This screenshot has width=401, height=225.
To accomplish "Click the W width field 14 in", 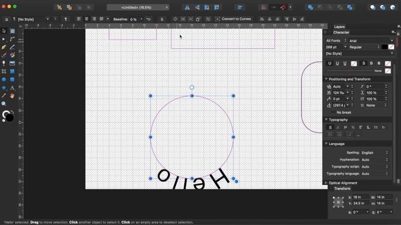I will pyautogui.click(x=384, y=197).
